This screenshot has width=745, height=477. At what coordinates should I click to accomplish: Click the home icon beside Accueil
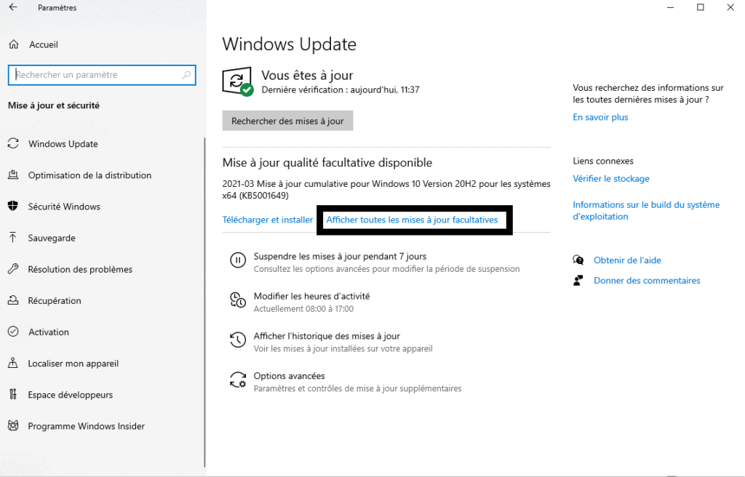(x=14, y=44)
